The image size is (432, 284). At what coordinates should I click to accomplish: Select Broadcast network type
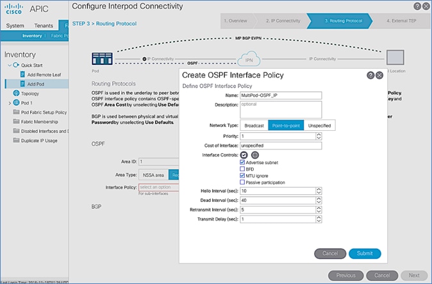point(254,126)
